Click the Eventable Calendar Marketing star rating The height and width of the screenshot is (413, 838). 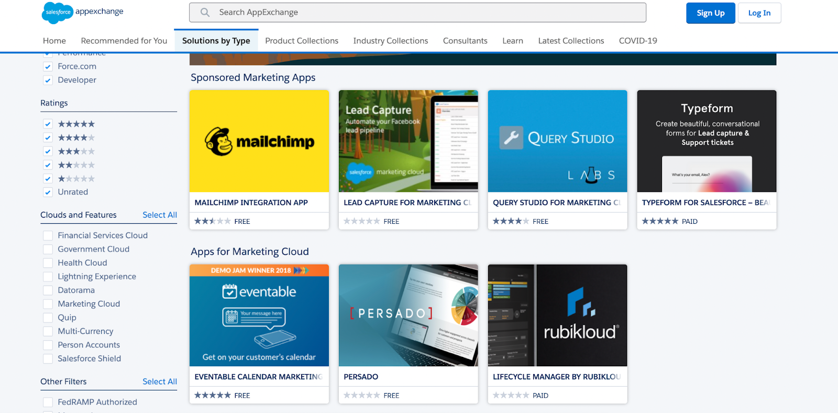(213, 395)
